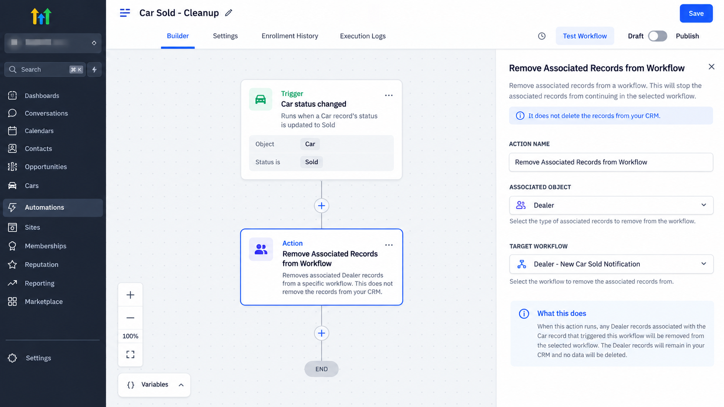Open the Associated Object Dealer dropdown
724x407 pixels.
pos(611,205)
